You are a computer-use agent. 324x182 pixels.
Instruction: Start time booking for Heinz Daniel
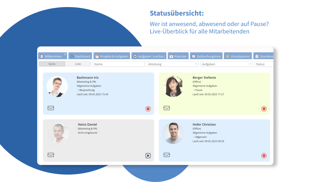coord(148,156)
